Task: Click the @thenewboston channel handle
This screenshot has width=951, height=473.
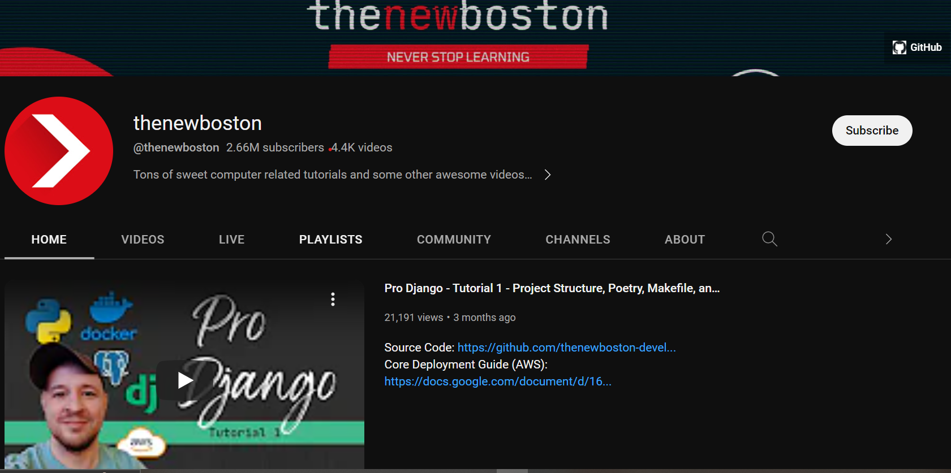Action: click(x=176, y=147)
